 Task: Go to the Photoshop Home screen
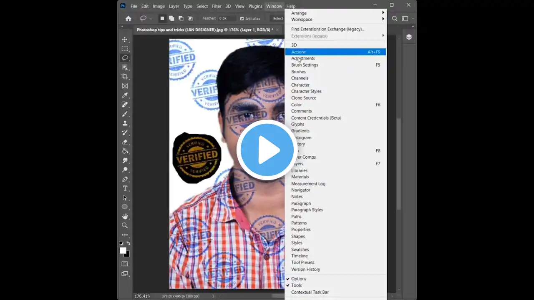(128, 18)
